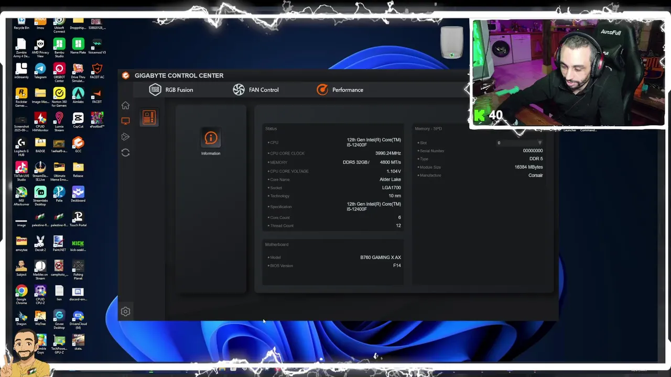The width and height of the screenshot is (671, 377).
Task: Open AMD Privacy View shortcut
Action: click(x=40, y=48)
